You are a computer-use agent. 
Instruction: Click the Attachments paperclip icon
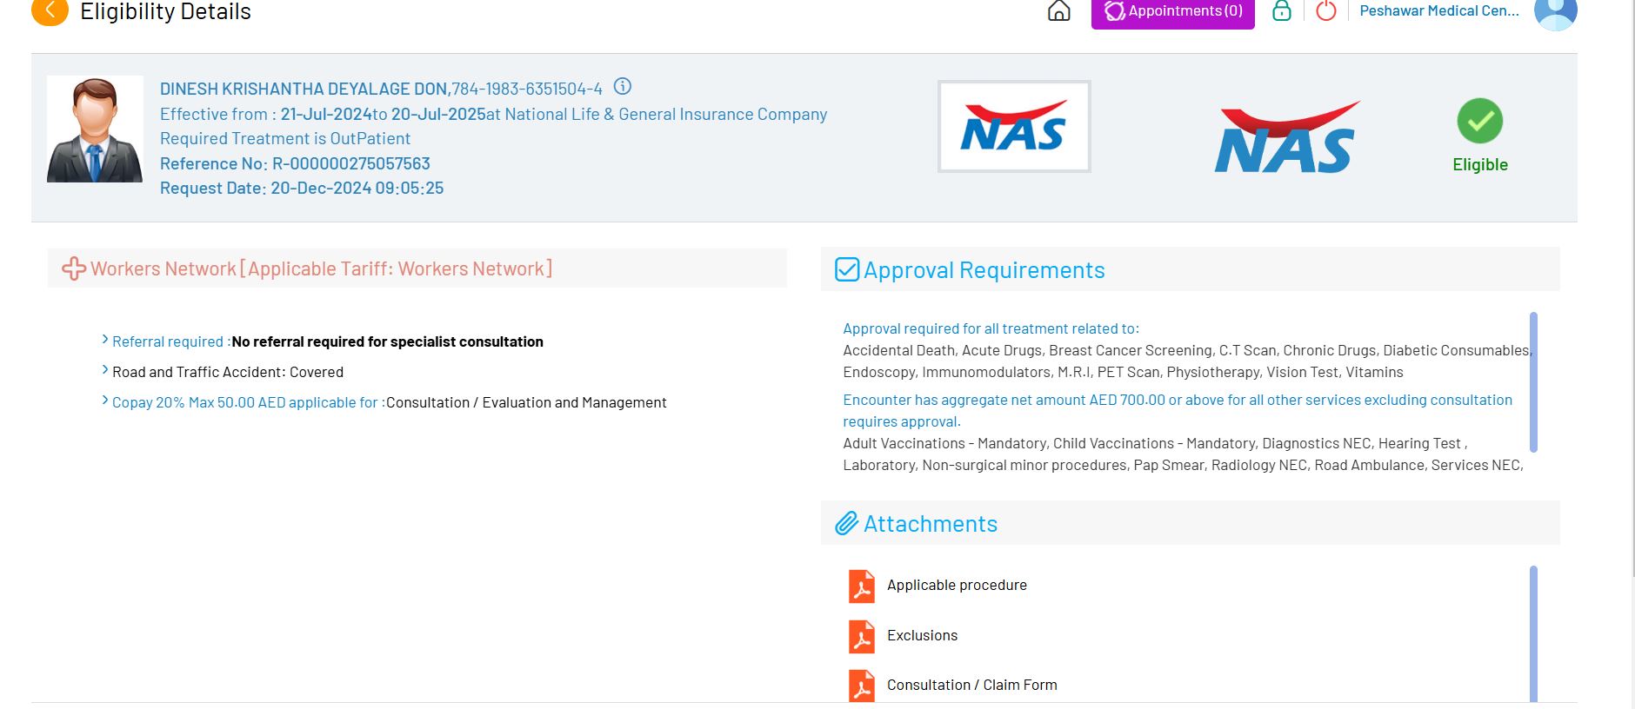(846, 524)
